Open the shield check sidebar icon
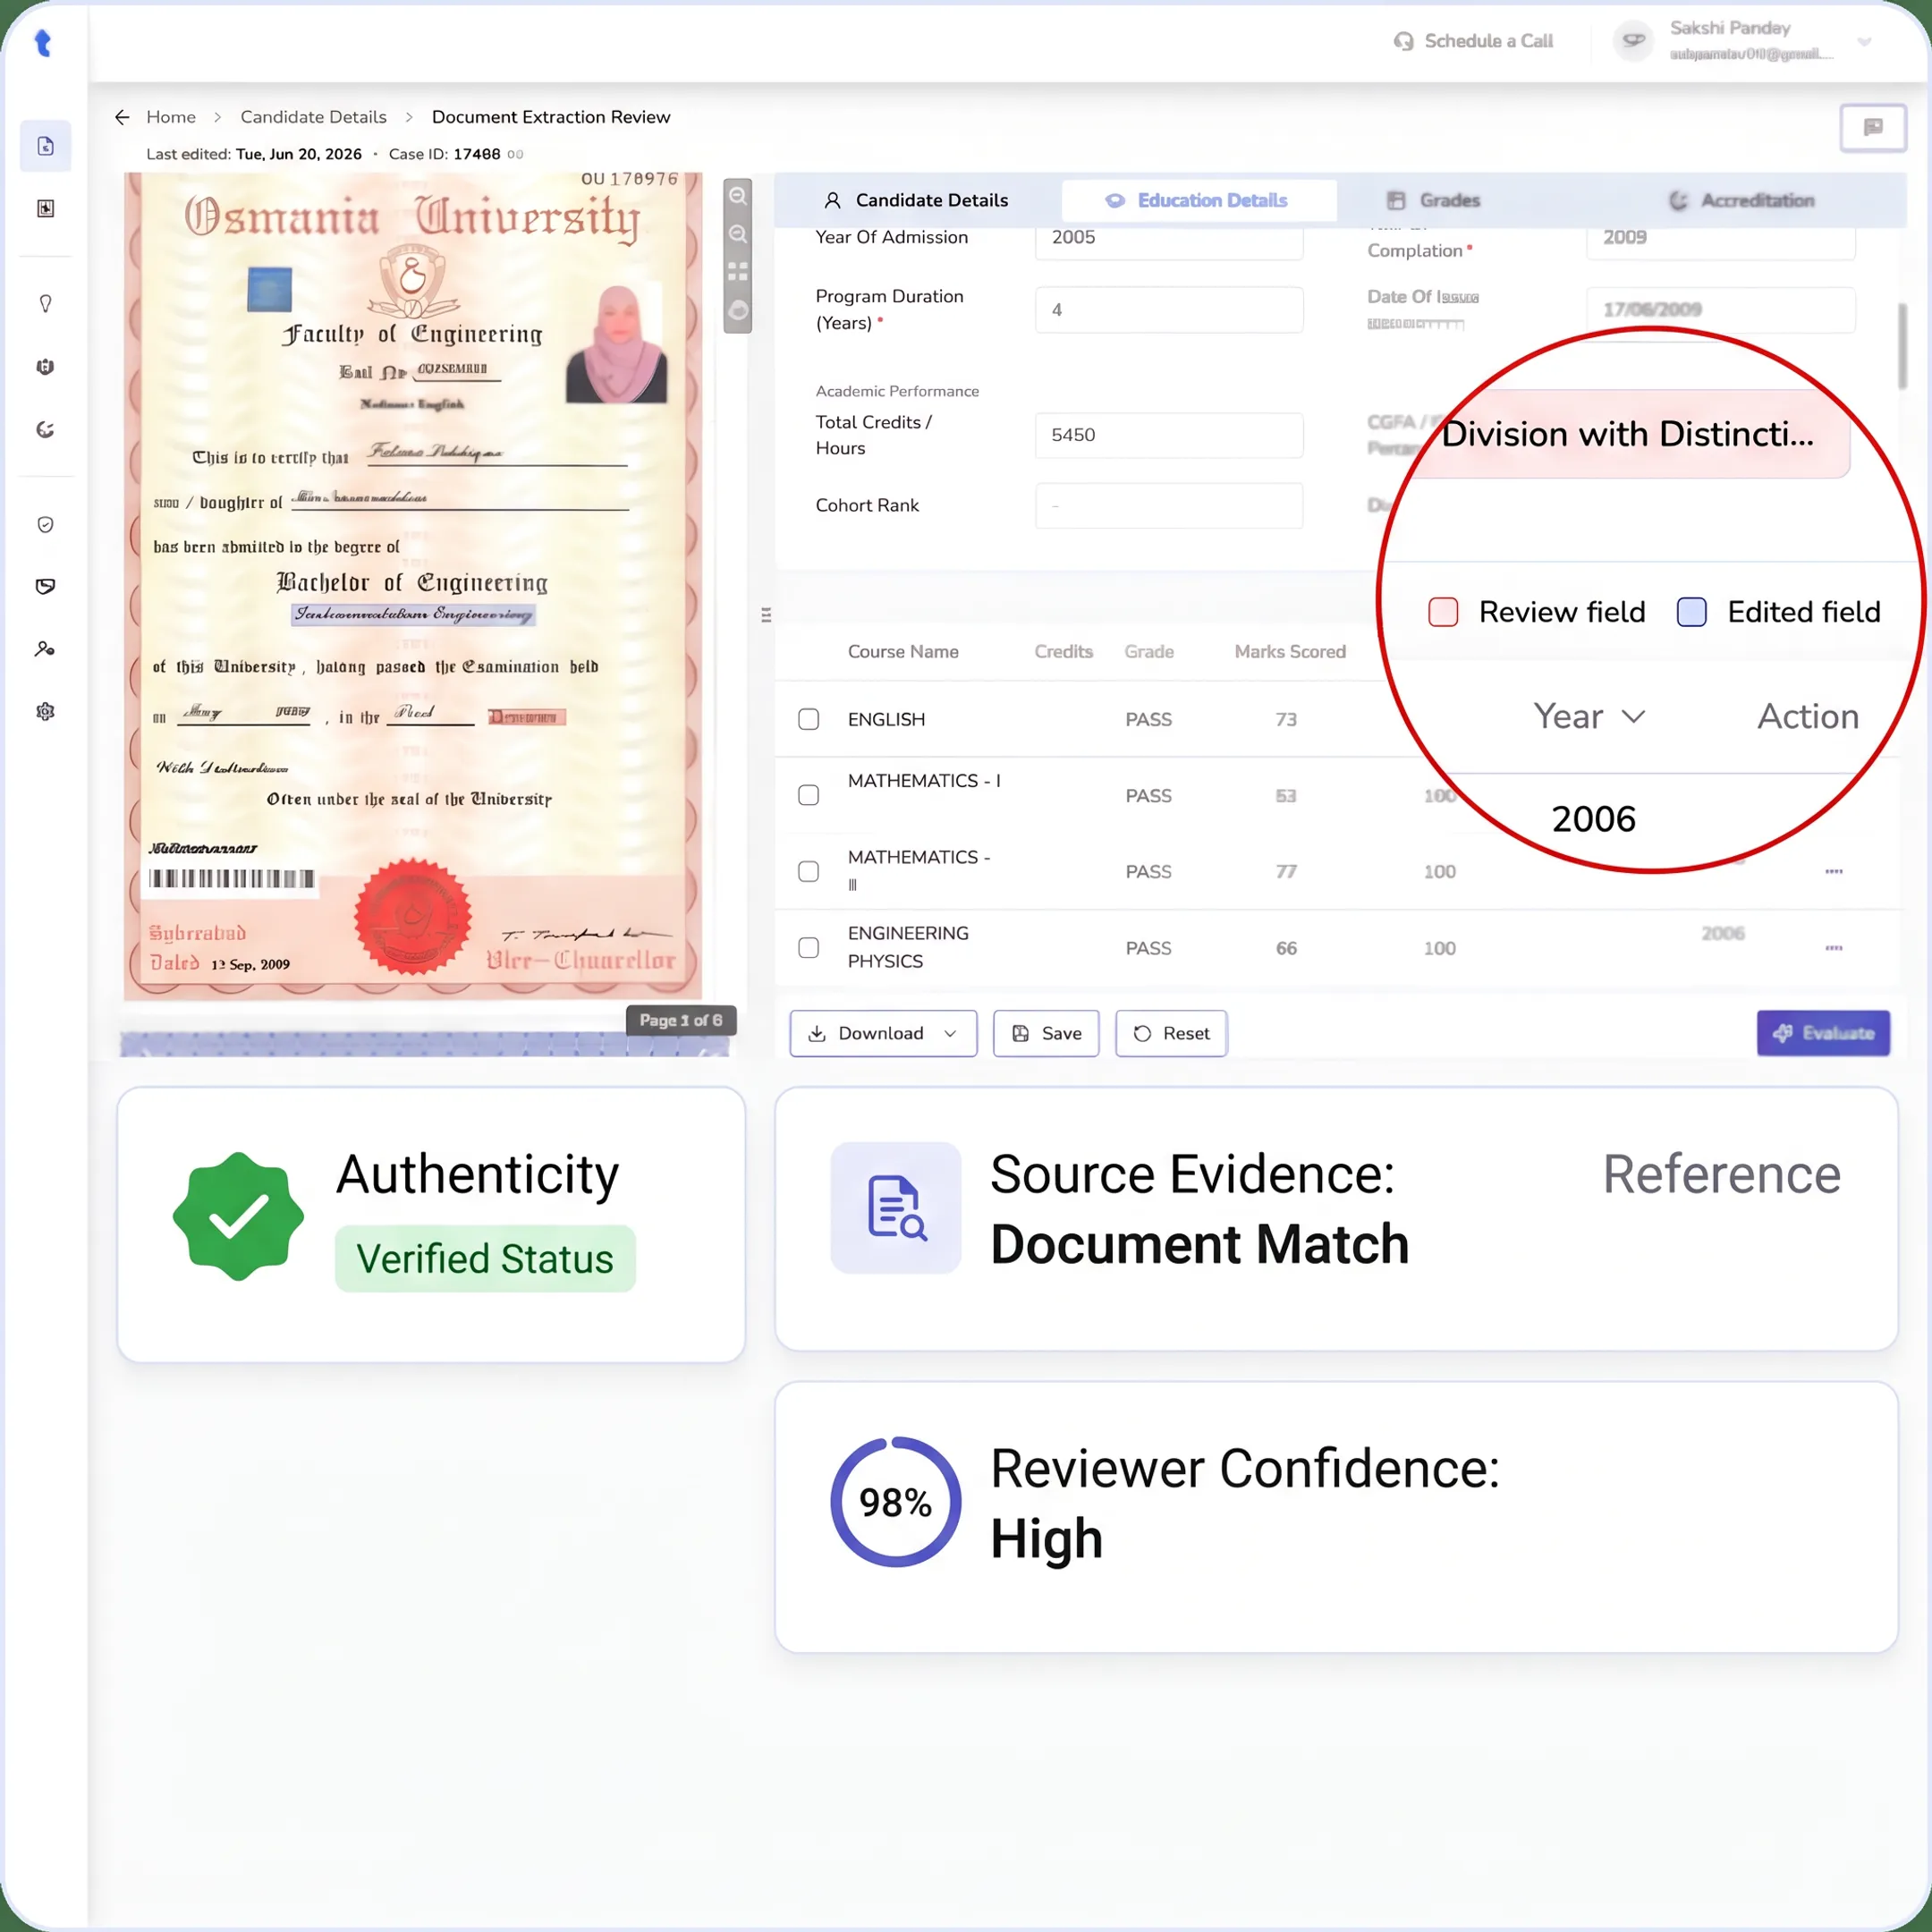1932x1932 pixels. [x=46, y=525]
